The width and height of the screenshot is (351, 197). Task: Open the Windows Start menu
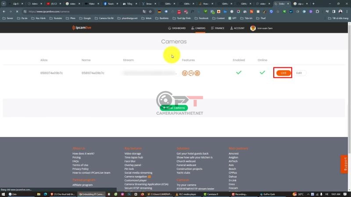click(x=4, y=193)
